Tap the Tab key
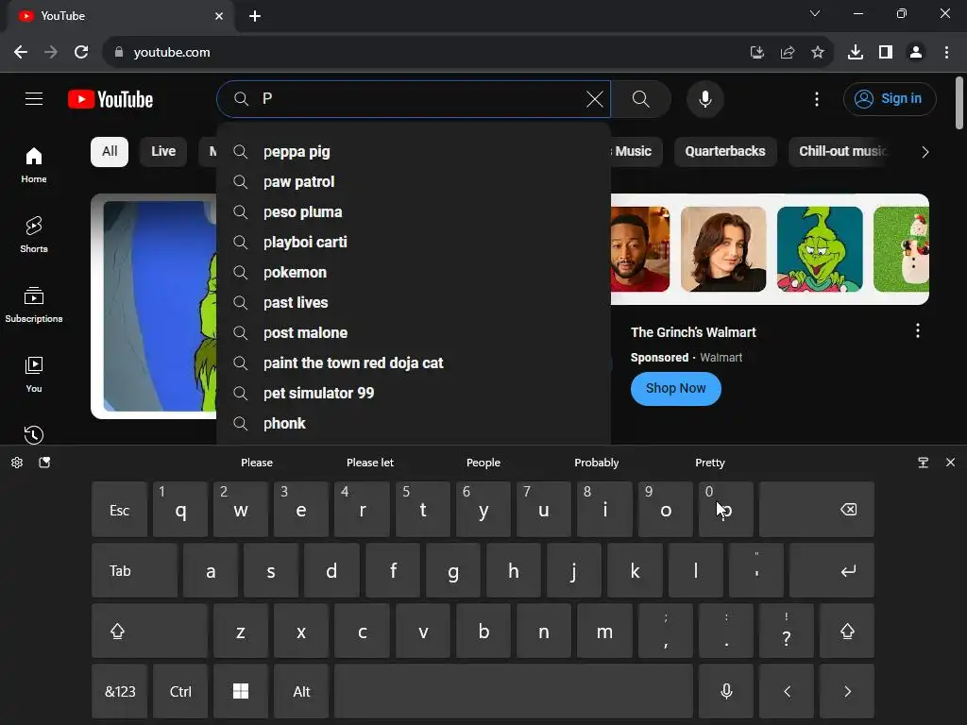This screenshot has width=967, height=725. pos(134,570)
